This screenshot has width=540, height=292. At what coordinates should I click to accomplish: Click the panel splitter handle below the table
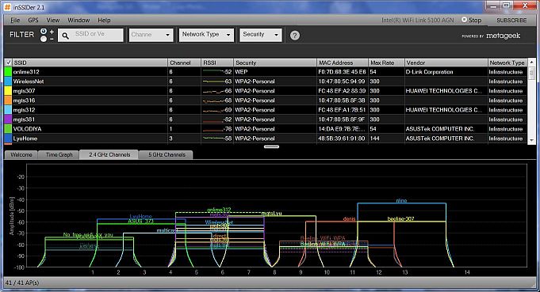coord(271,146)
